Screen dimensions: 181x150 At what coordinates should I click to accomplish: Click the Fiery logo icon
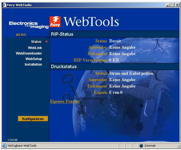coord(55,22)
